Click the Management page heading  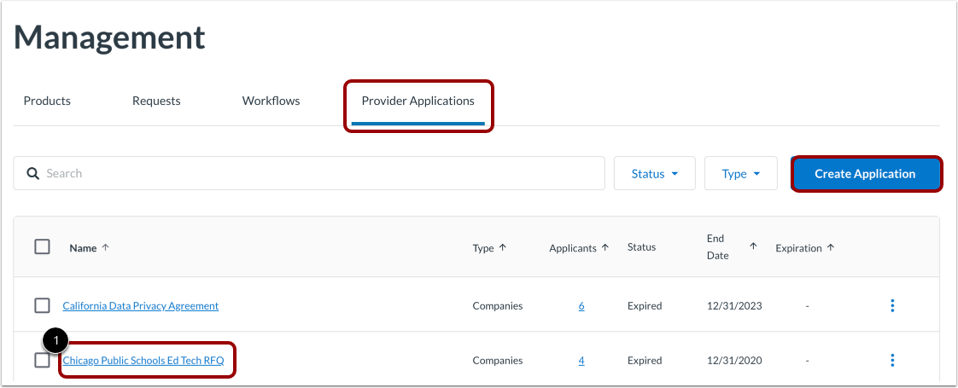point(109,38)
